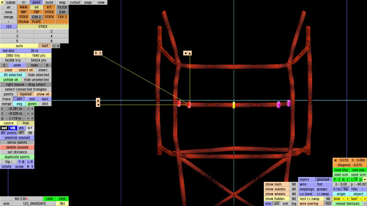Toggle show subobs NO setting

pos(294,189)
